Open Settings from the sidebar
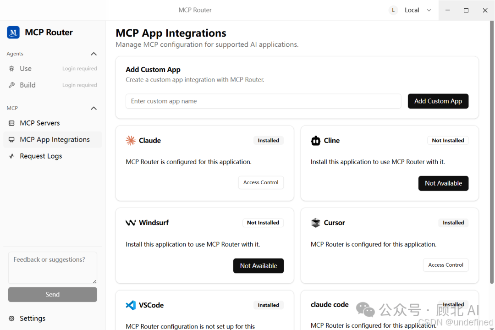The height and width of the screenshot is (330, 495). pyautogui.click(x=52, y=319)
